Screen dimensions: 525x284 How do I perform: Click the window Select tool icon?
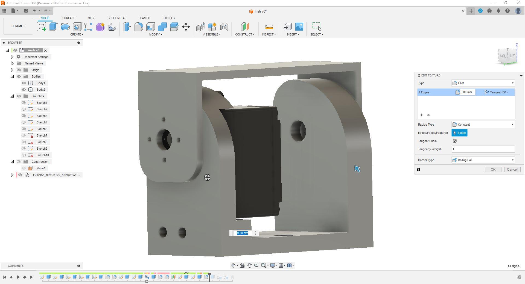pos(317,27)
